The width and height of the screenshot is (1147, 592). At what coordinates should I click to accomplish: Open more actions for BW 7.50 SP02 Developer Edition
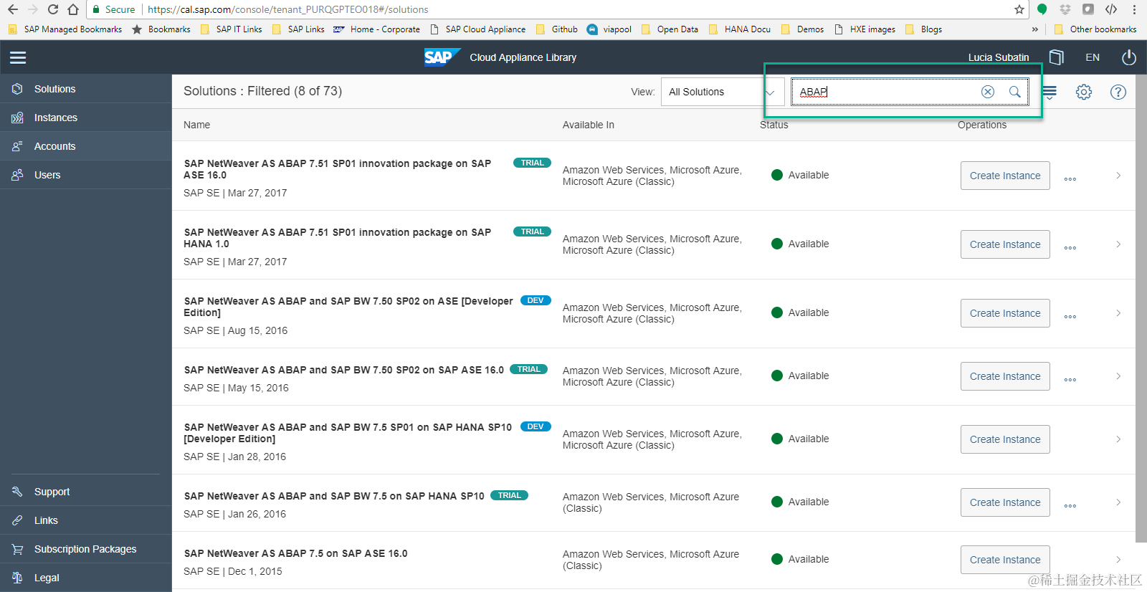(x=1070, y=317)
